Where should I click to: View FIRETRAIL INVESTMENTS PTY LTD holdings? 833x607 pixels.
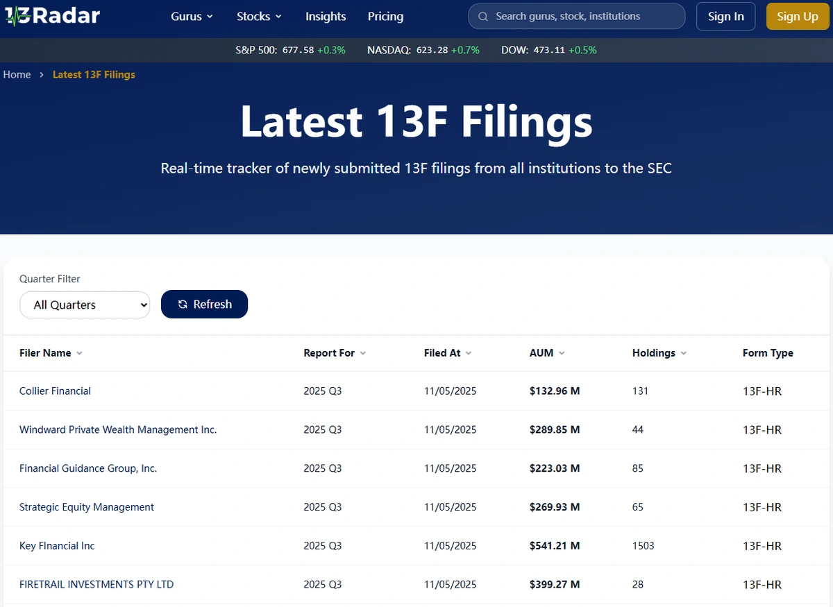pyautogui.click(x=96, y=584)
